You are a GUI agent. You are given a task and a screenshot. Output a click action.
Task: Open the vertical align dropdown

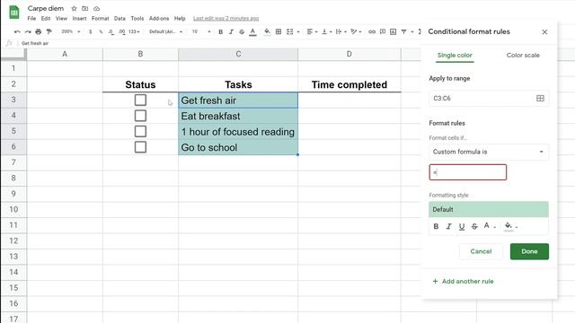point(327,32)
